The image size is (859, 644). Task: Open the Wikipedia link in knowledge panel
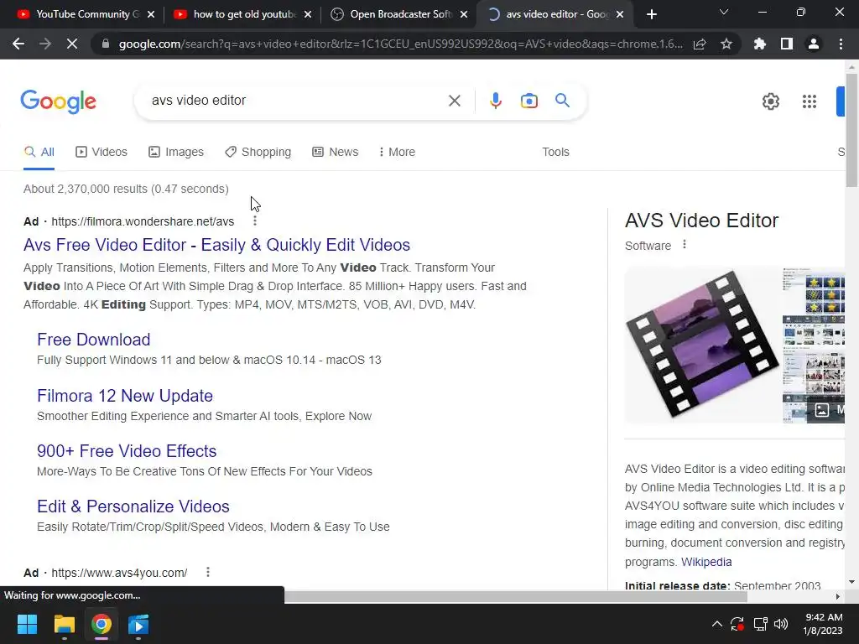point(706,562)
